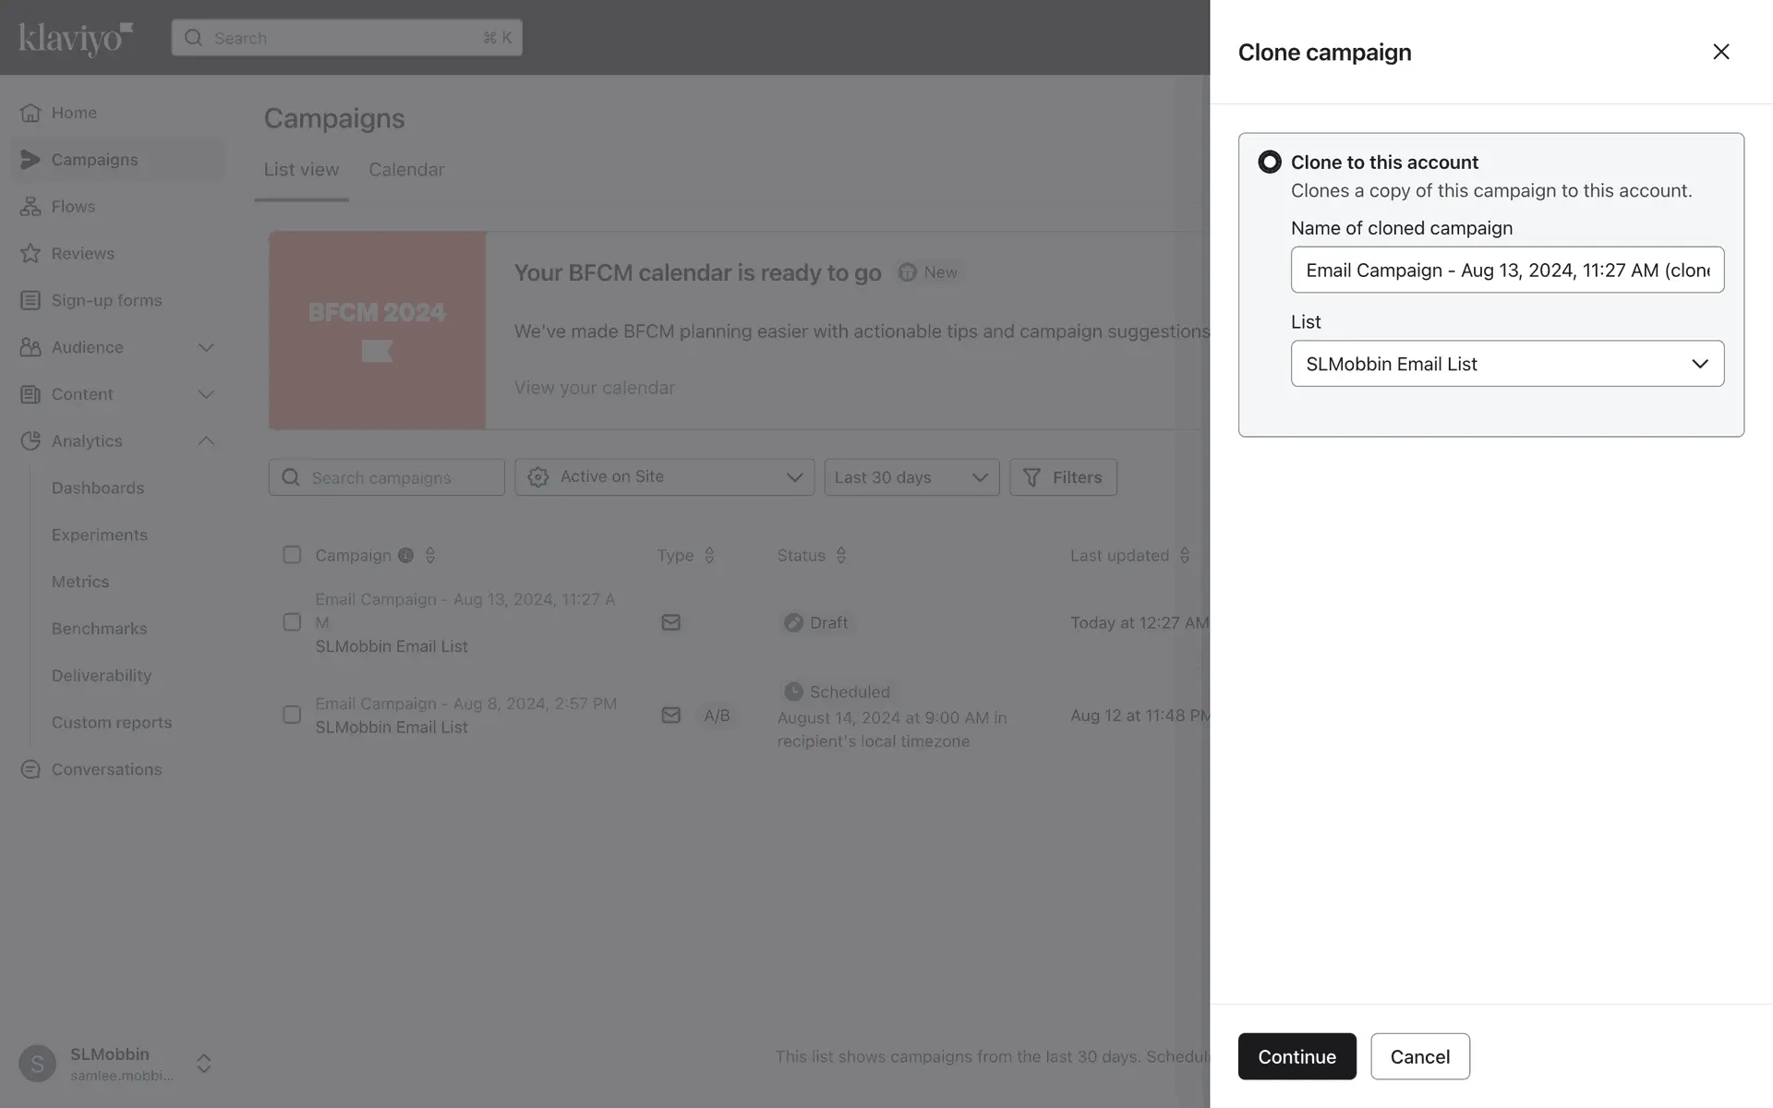Open the SLMobbin Email List dropdown
Image resolution: width=1773 pixels, height=1108 pixels.
click(1507, 364)
